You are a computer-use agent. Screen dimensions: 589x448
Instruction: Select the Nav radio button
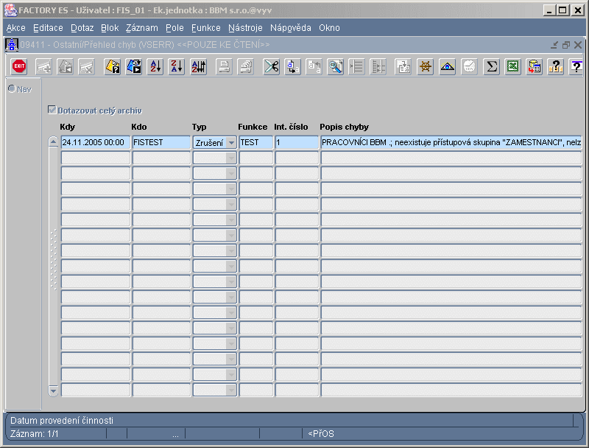[12, 88]
